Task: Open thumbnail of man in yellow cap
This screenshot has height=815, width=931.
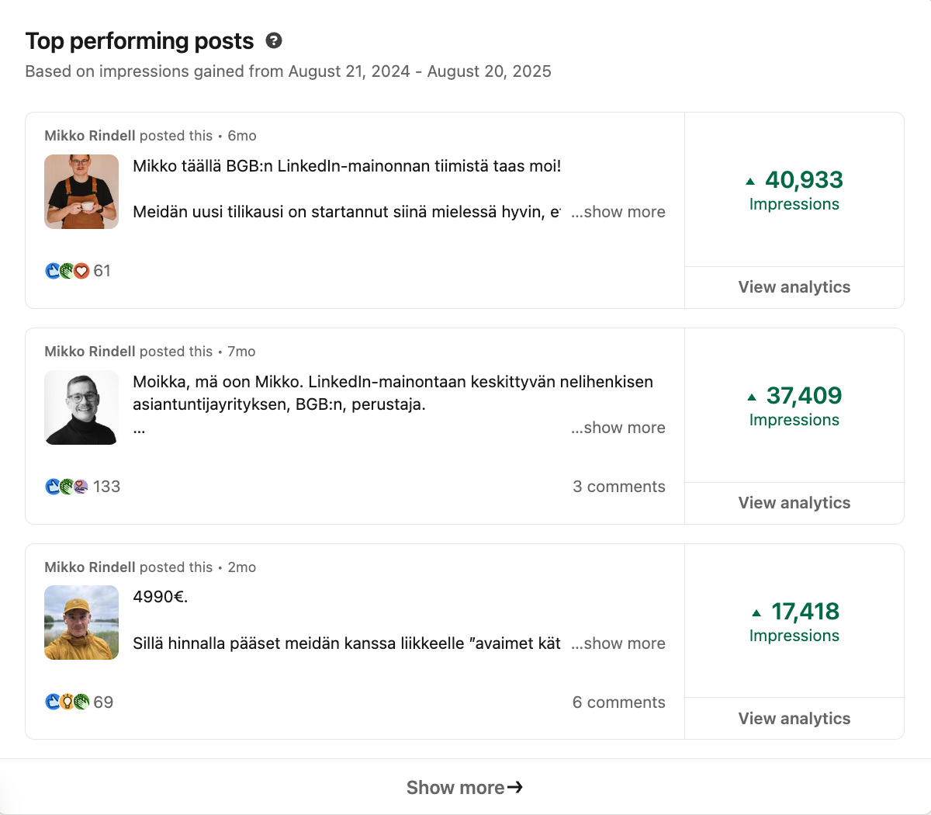Action: pos(81,623)
